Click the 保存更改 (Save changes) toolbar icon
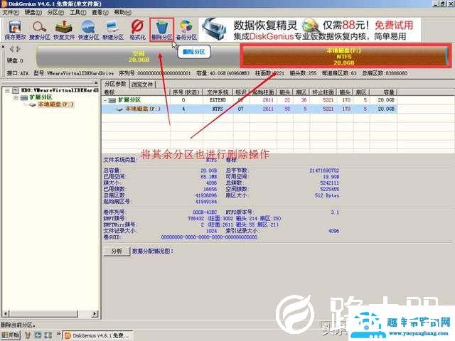The width and height of the screenshot is (455, 341). pyautogui.click(x=15, y=30)
